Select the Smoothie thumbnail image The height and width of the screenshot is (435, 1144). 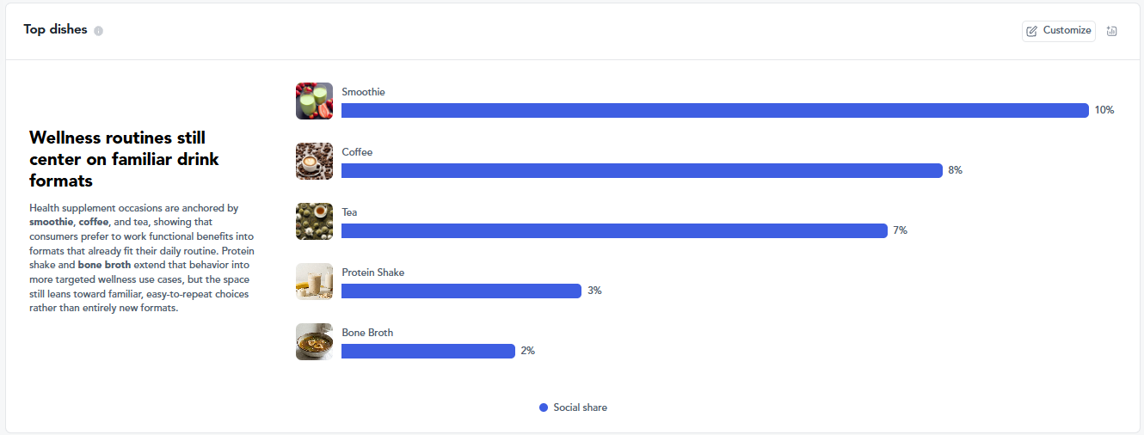pos(314,101)
